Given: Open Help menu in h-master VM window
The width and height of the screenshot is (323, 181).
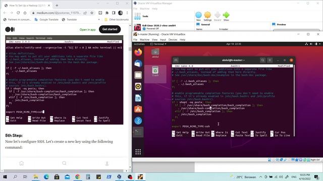Looking at the screenshot, I should (x=183, y=40).
